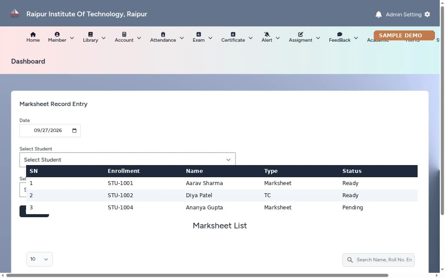Expand the Exam menu chevron
Image resolution: width=445 pixels, height=278 pixels.
point(210,38)
